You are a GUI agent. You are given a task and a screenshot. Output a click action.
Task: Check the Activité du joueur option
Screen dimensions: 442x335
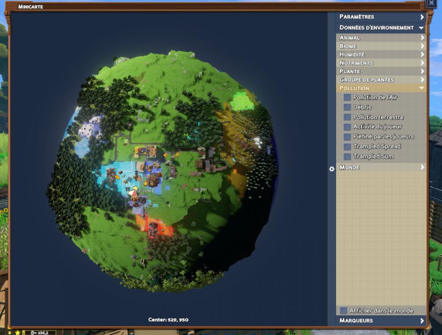click(347, 127)
